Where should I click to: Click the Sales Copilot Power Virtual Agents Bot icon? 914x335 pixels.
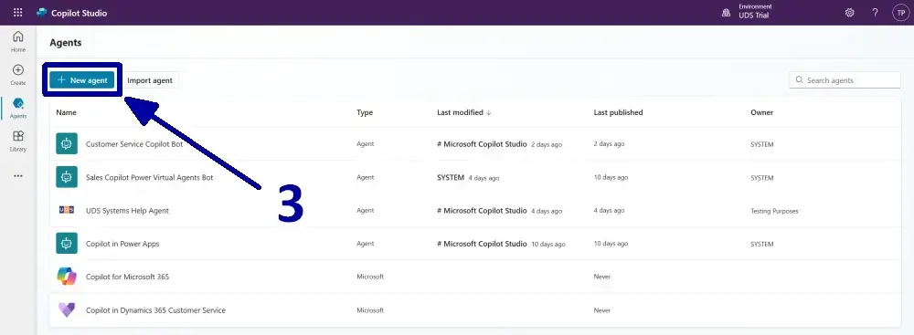point(67,177)
